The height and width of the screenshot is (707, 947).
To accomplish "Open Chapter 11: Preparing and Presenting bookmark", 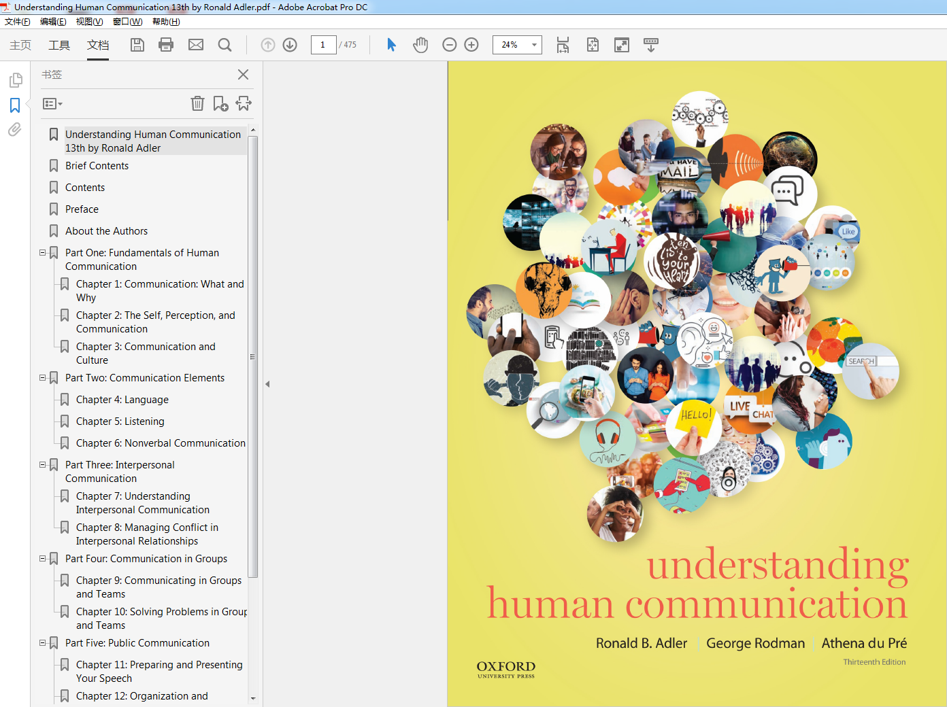I will point(159,672).
